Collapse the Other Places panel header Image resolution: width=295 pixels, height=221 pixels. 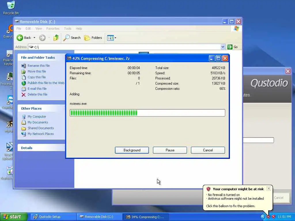coord(41,108)
